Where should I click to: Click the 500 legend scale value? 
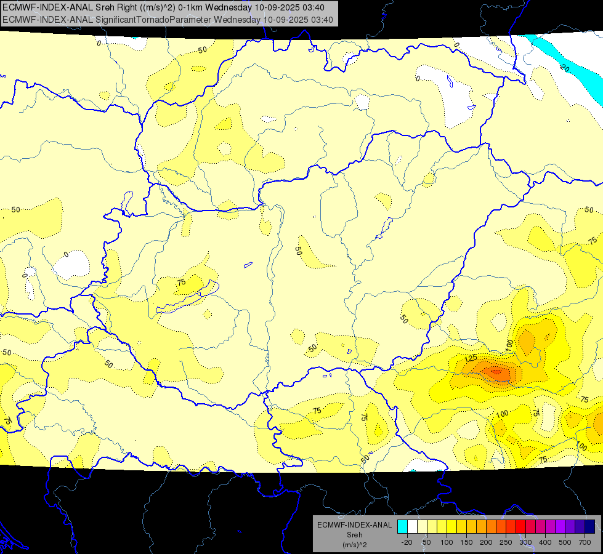(565, 542)
